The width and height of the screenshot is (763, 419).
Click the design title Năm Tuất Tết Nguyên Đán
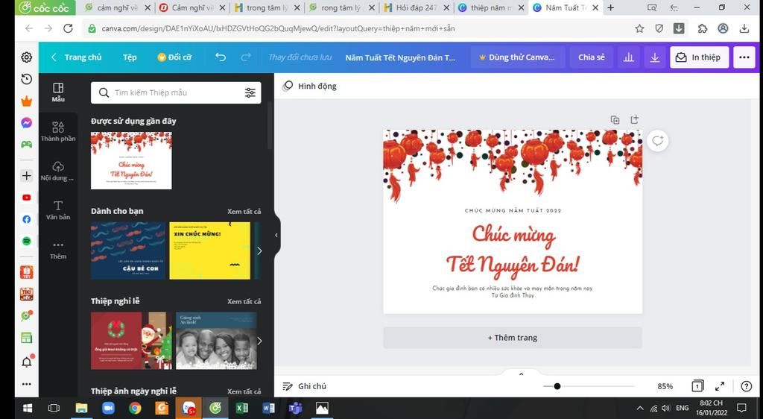click(400, 57)
